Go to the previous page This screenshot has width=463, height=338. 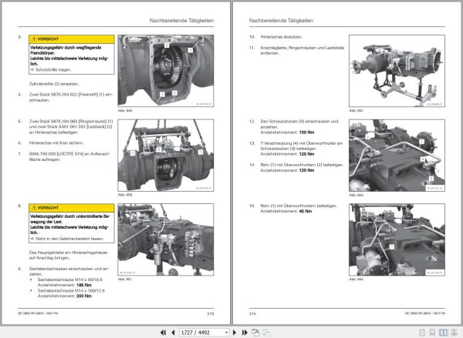pos(173,333)
